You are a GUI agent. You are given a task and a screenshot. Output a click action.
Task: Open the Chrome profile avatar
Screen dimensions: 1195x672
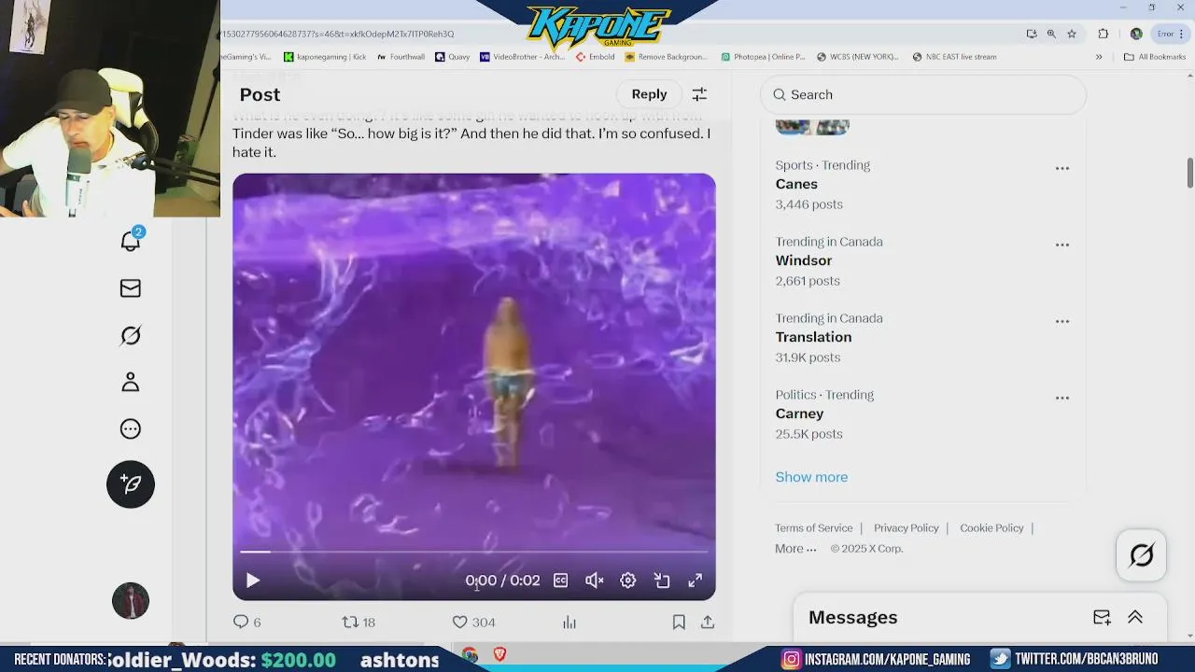[x=1136, y=34]
